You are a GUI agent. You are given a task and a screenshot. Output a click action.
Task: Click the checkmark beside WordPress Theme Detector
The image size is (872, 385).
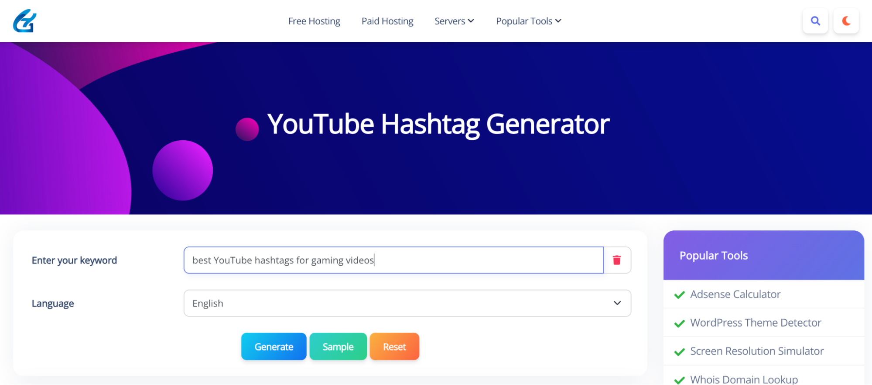click(x=679, y=323)
